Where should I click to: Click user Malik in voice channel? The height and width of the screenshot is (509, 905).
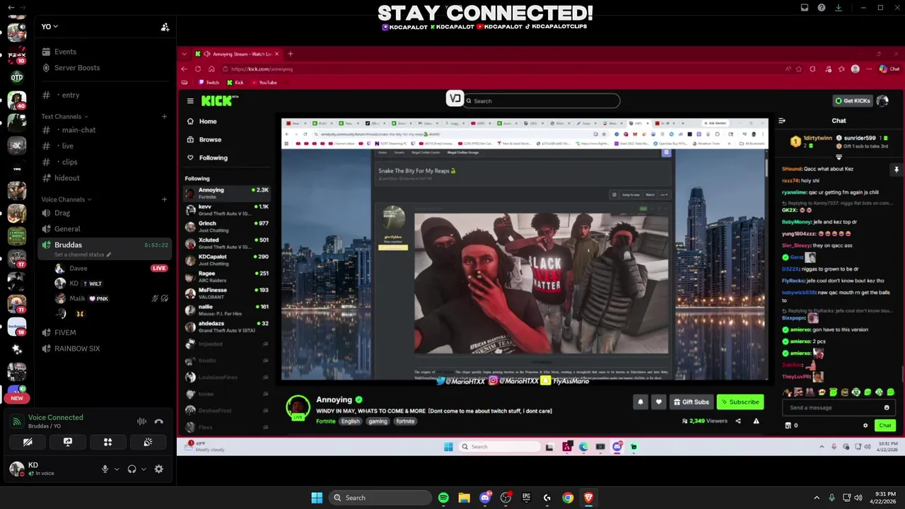[x=77, y=298]
